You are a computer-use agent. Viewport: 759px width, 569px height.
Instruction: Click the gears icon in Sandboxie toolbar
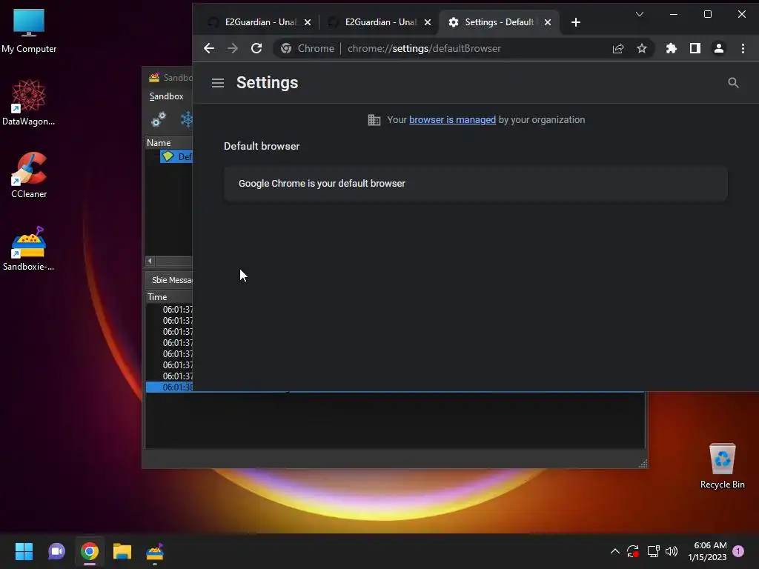pyautogui.click(x=159, y=119)
